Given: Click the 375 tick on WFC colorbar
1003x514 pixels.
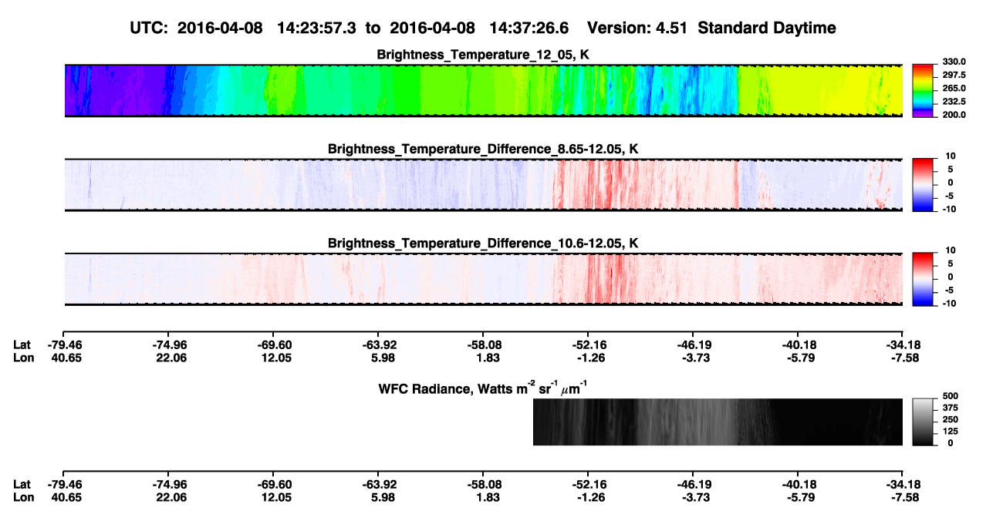Looking at the screenshot, I should coord(951,408).
